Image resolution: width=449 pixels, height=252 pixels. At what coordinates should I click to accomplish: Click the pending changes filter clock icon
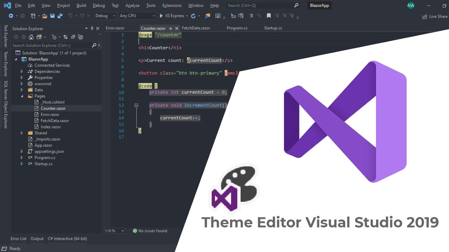(x=54, y=37)
